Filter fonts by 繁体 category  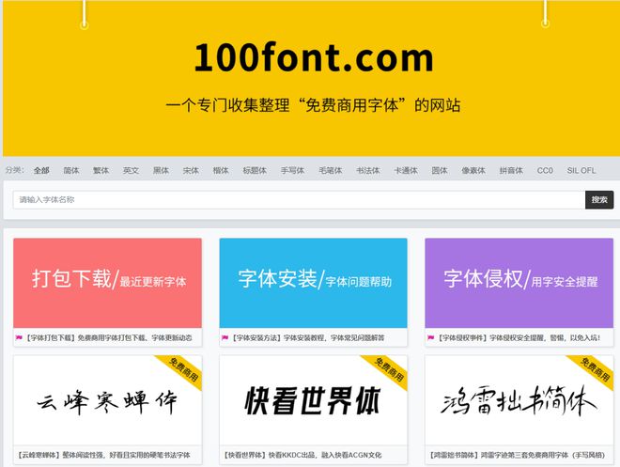pyautogui.click(x=101, y=170)
